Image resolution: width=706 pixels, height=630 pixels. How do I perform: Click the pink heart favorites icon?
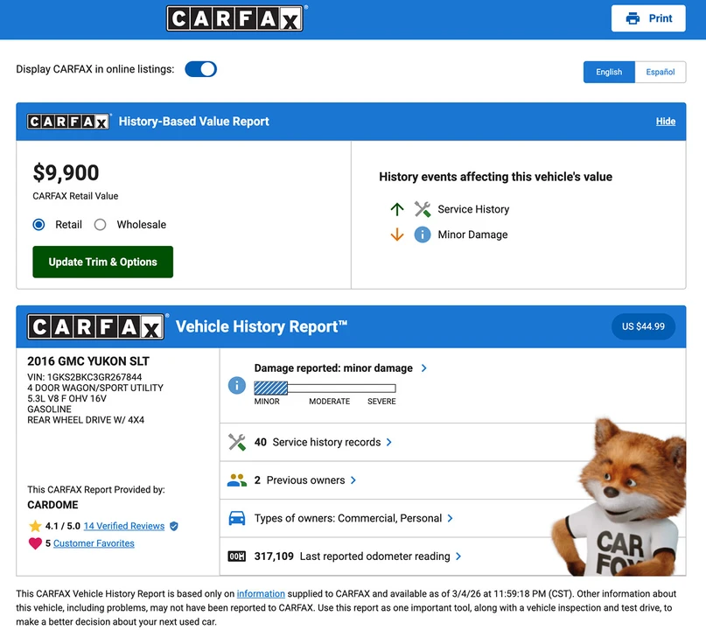coord(35,543)
